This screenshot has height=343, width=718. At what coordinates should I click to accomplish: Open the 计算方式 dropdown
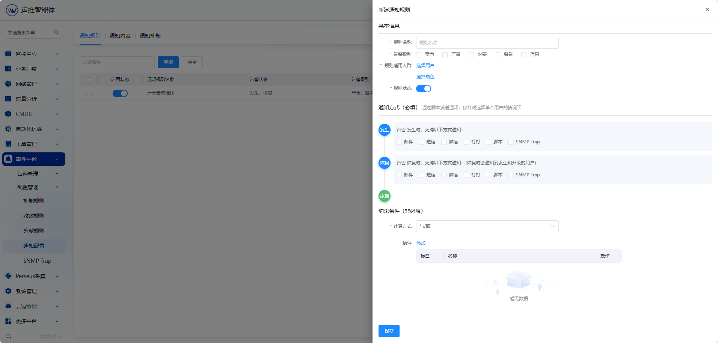coord(487,226)
